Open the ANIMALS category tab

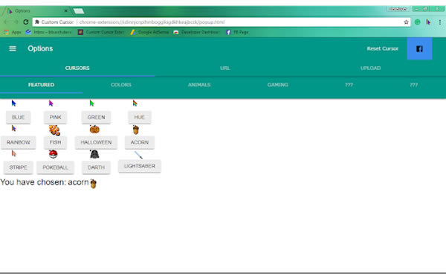click(x=199, y=85)
